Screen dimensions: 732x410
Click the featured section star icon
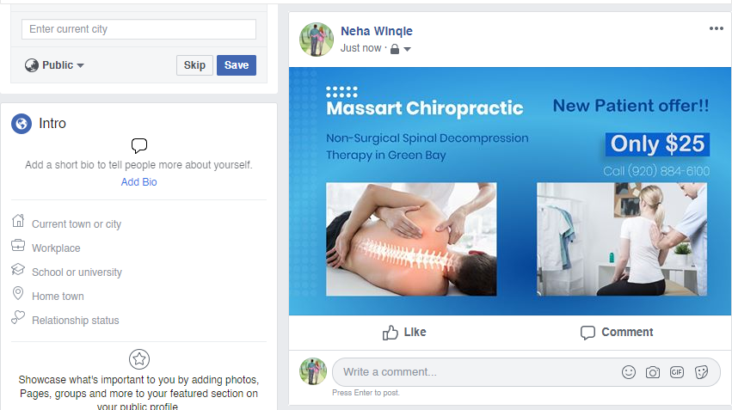coord(139,359)
